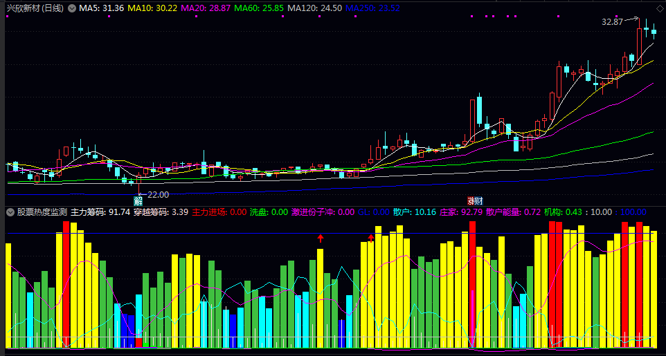Click the red 涨 event marker

tap(471, 201)
